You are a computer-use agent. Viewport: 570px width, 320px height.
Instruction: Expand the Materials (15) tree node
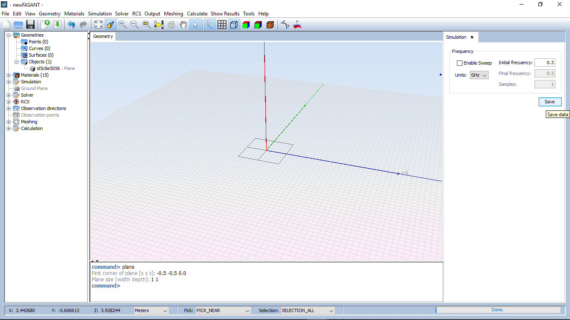click(x=9, y=75)
